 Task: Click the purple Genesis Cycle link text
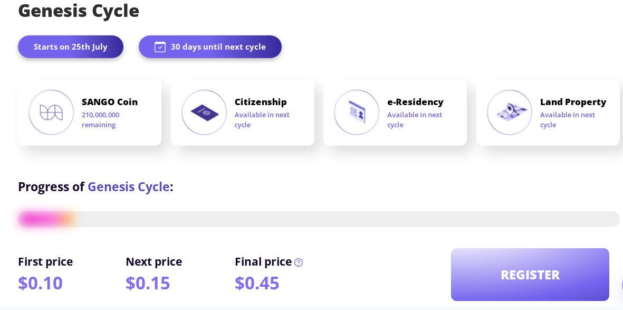[129, 186]
